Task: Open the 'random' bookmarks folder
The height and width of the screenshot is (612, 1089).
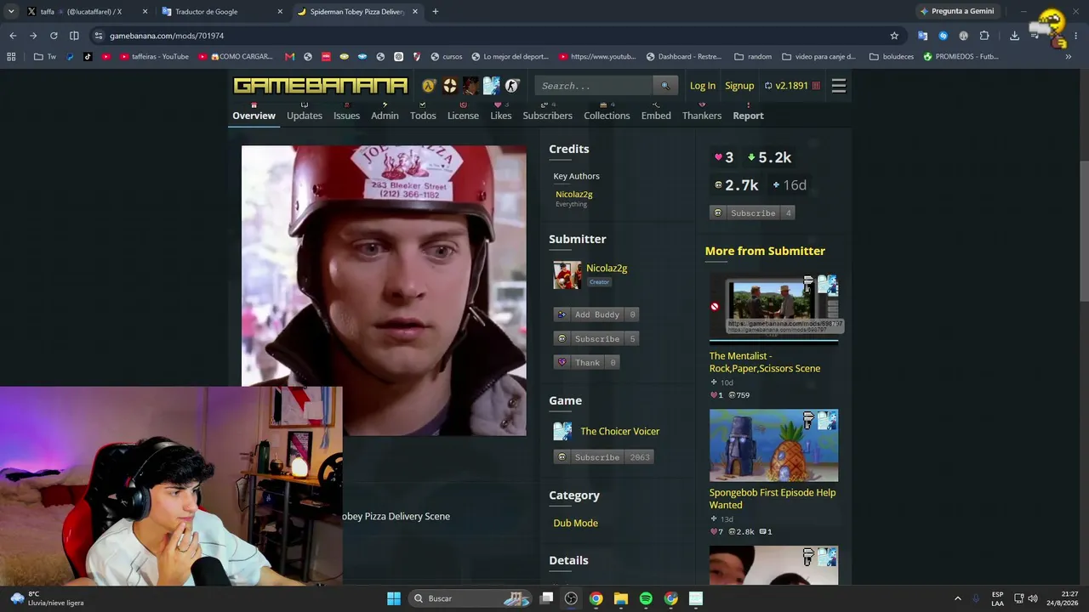Action: pos(753,57)
